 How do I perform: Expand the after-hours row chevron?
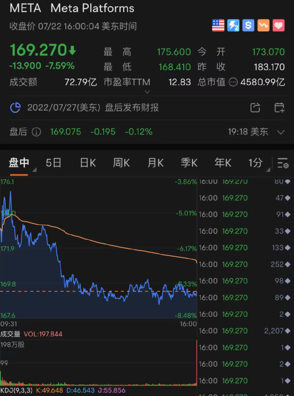[x=281, y=132]
